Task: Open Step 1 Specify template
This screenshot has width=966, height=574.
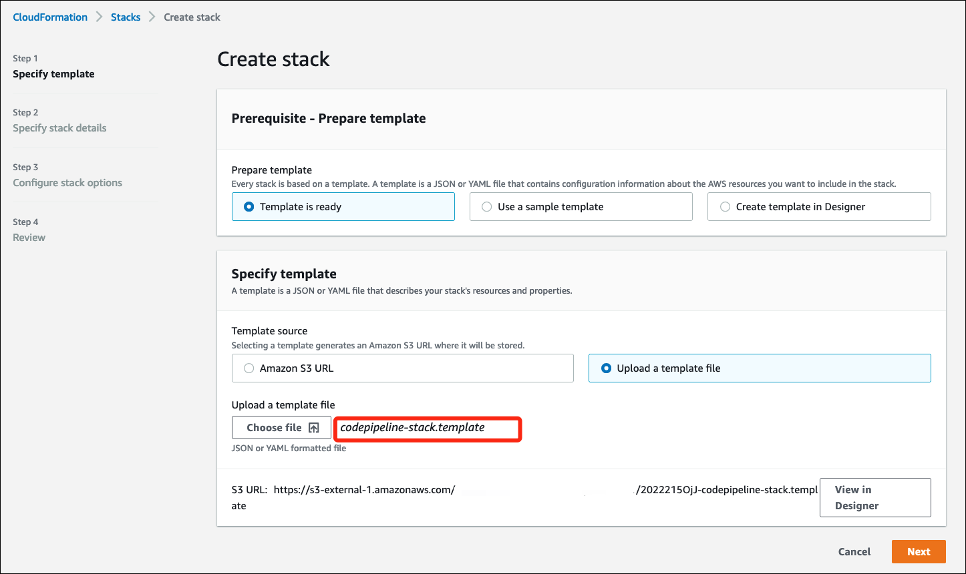Action: click(x=53, y=74)
